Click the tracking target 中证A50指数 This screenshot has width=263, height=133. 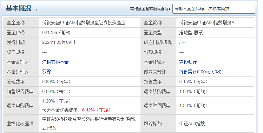[x=192, y=124]
